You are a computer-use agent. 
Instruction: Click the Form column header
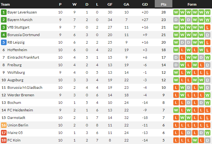point(192,4)
